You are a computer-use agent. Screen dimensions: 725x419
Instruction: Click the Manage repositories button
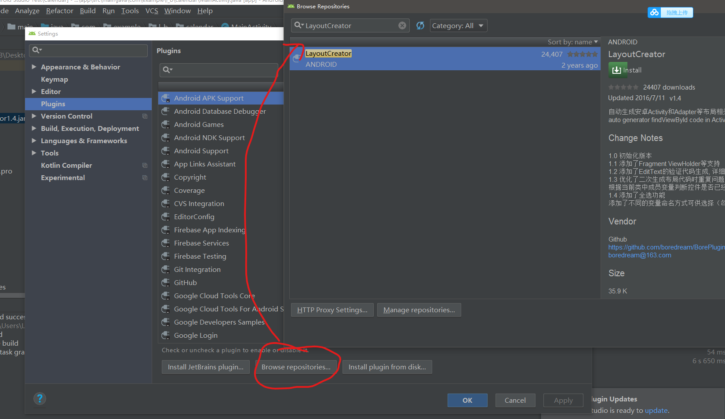[x=419, y=310]
